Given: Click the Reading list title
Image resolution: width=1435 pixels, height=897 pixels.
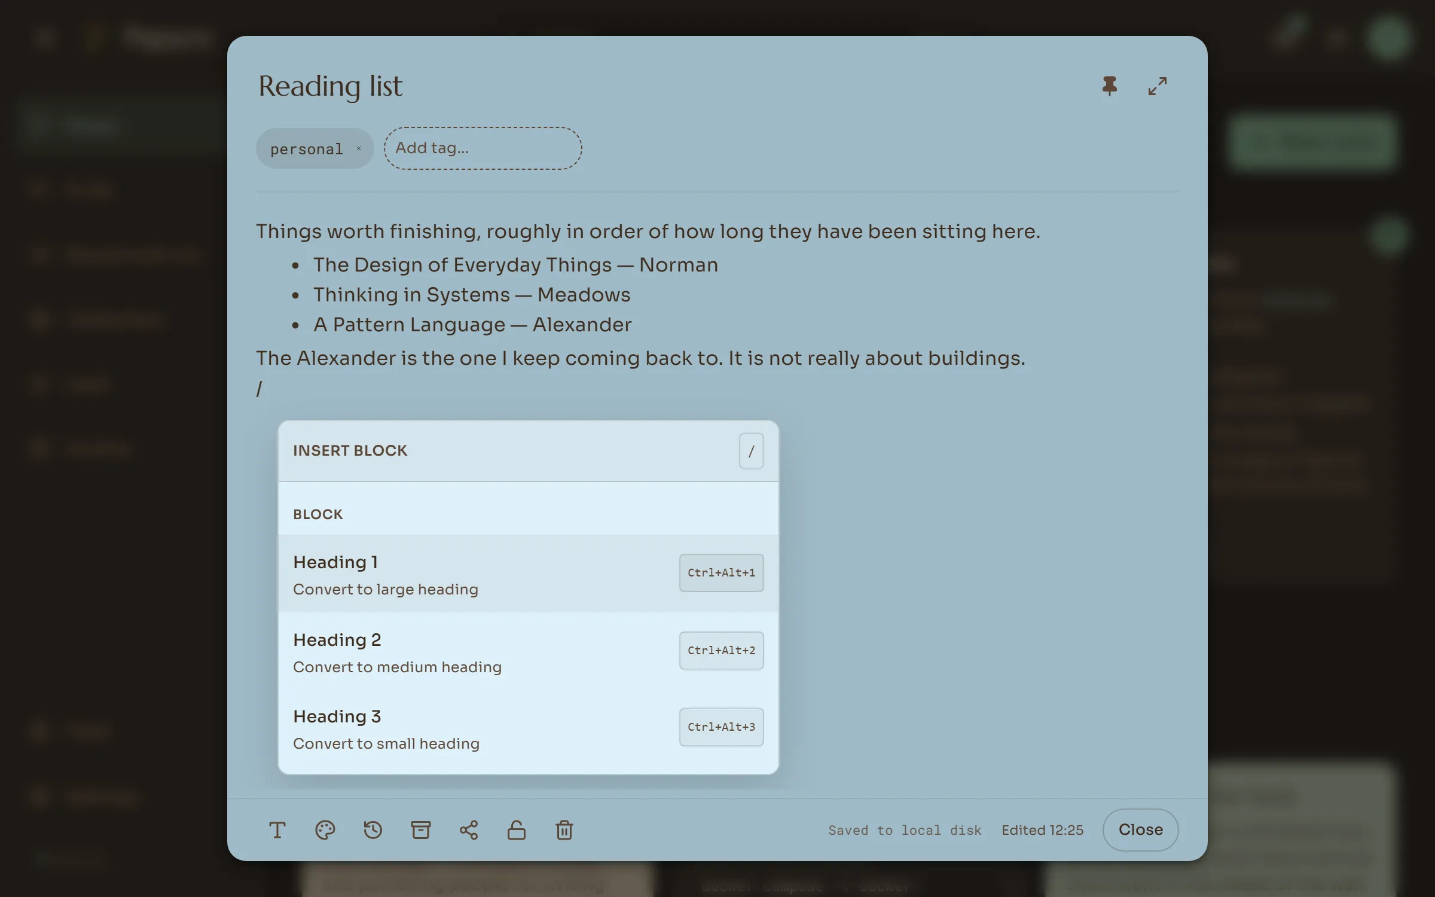Looking at the screenshot, I should point(330,87).
